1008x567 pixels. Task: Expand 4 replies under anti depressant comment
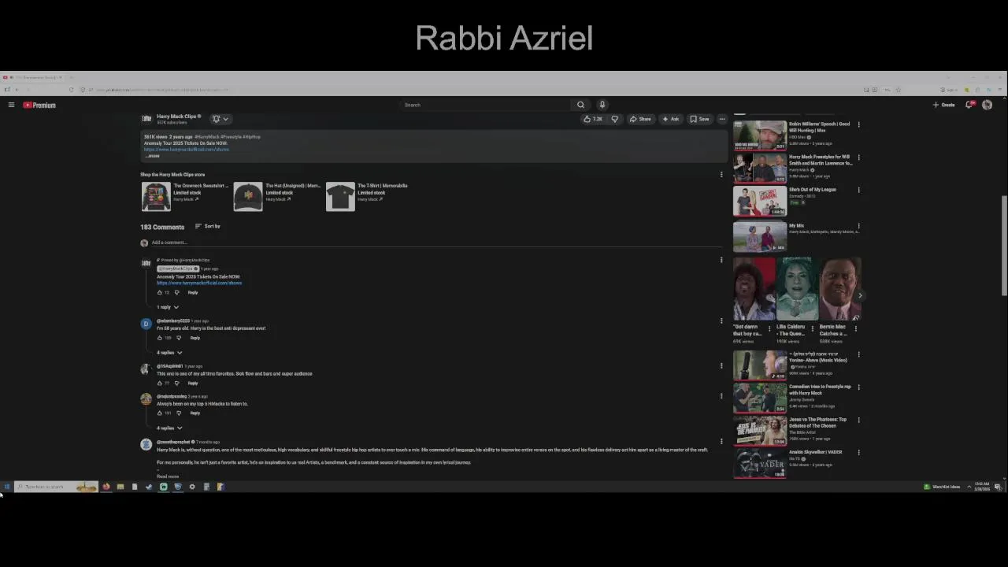pos(169,353)
